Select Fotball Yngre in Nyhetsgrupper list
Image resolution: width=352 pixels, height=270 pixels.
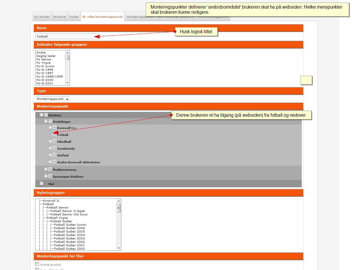[x=53, y=218]
